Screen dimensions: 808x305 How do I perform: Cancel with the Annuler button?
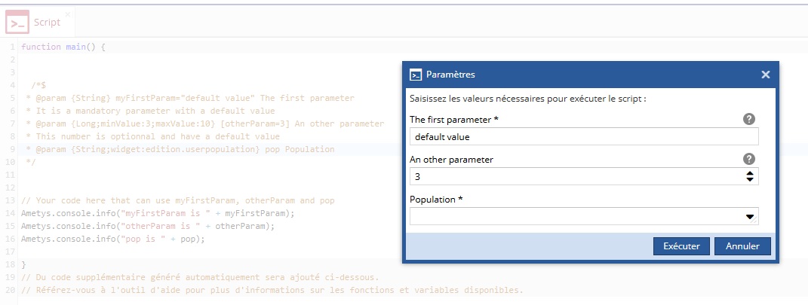(742, 246)
